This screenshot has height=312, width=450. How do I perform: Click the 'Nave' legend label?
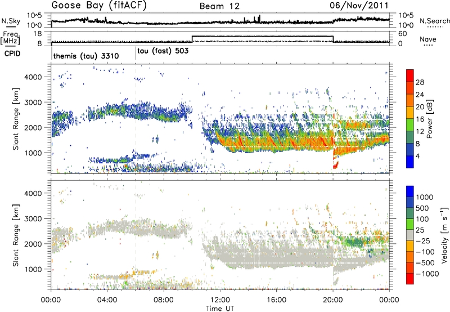428,39
